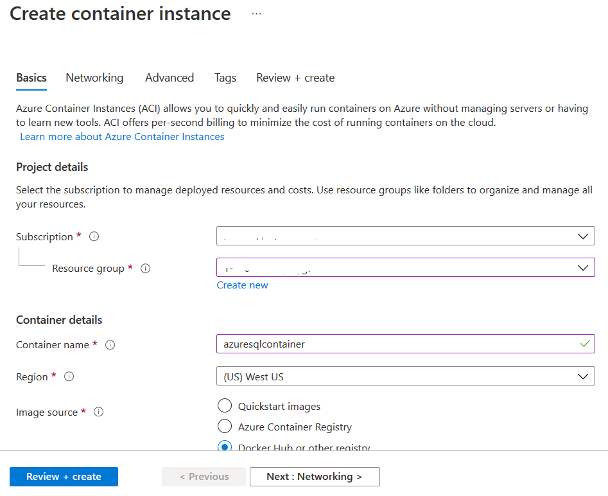
Task: Open the Review + create tab
Action: coord(295,78)
